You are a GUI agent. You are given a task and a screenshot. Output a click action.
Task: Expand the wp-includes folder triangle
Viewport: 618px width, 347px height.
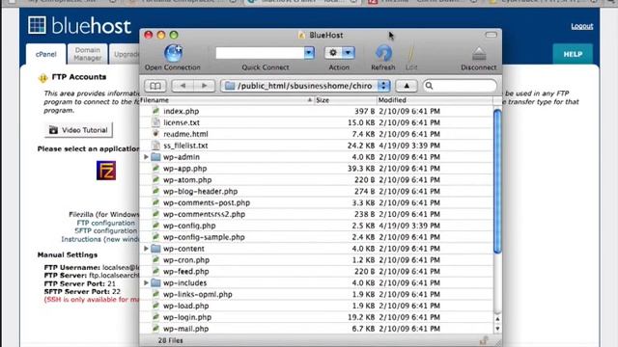(x=146, y=282)
